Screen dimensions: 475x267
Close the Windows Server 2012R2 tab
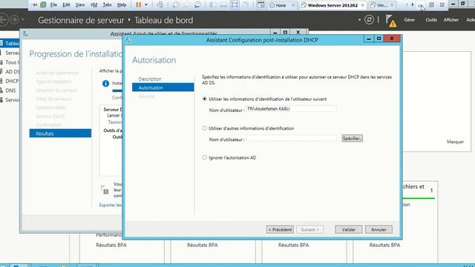[363, 5]
